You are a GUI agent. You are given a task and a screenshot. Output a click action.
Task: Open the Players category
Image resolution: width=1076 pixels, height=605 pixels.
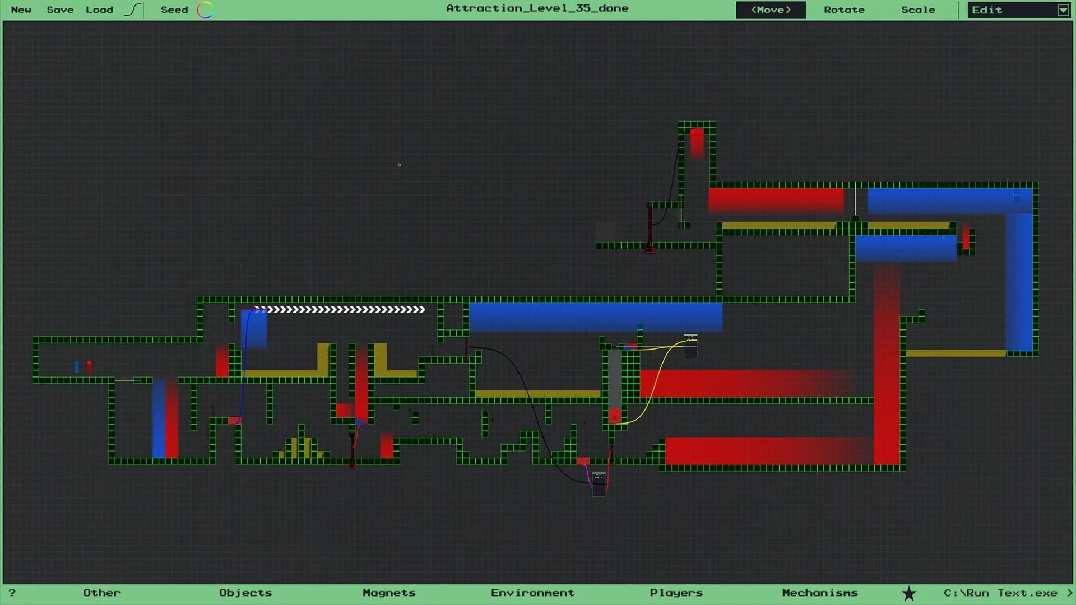(x=676, y=592)
